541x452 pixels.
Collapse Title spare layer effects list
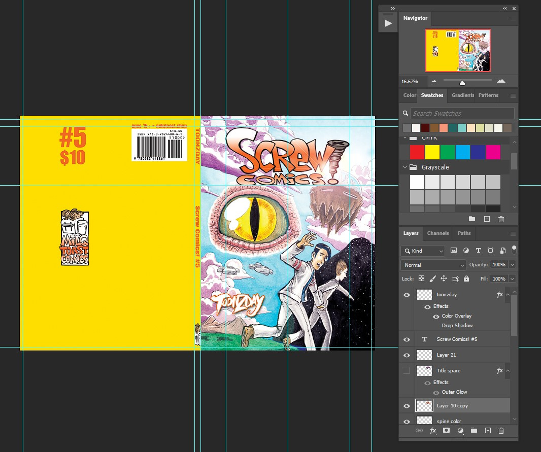(508, 371)
